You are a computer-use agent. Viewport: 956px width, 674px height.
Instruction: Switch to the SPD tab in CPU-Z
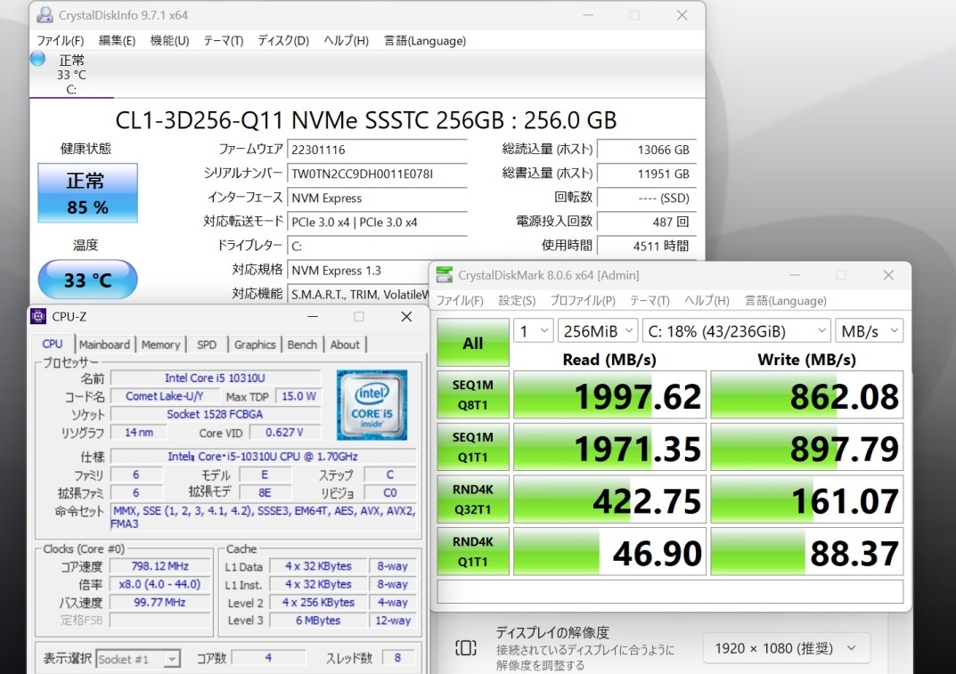(x=207, y=345)
